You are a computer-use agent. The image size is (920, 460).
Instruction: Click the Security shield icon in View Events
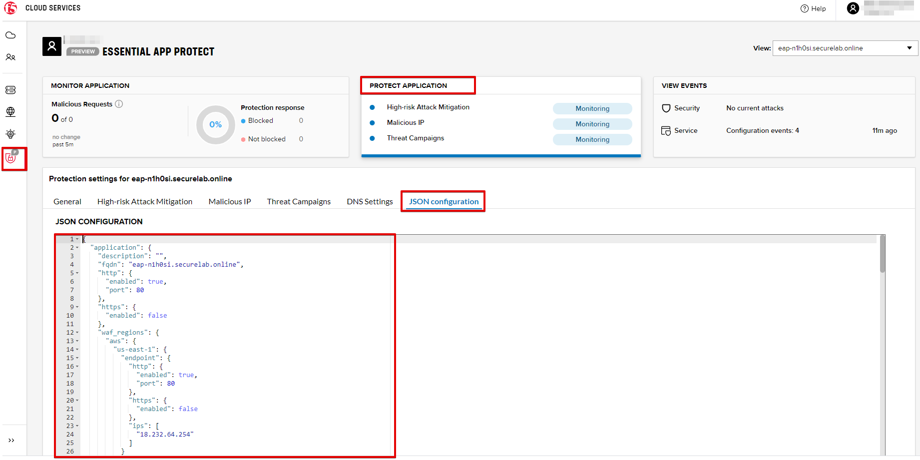(x=666, y=108)
